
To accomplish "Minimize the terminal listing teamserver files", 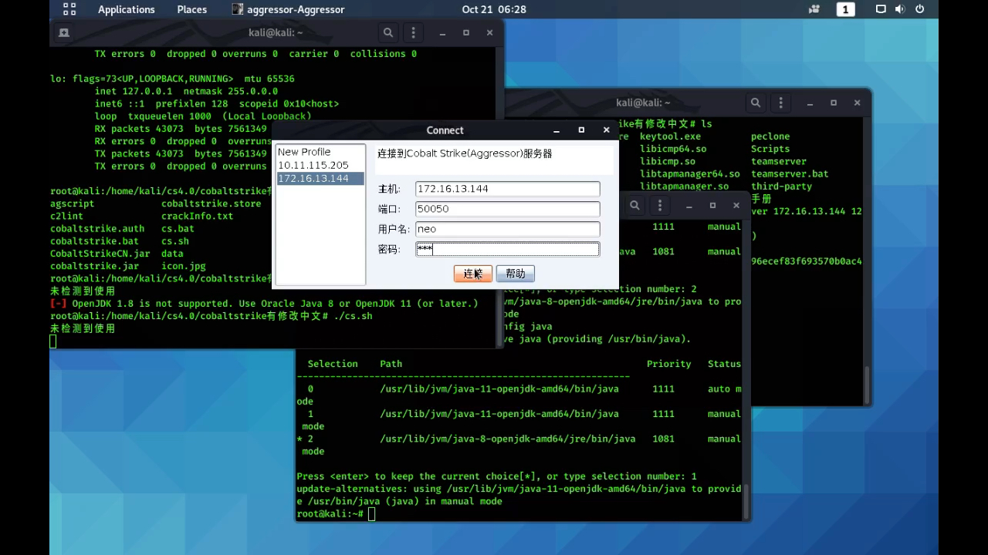I will [x=810, y=103].
